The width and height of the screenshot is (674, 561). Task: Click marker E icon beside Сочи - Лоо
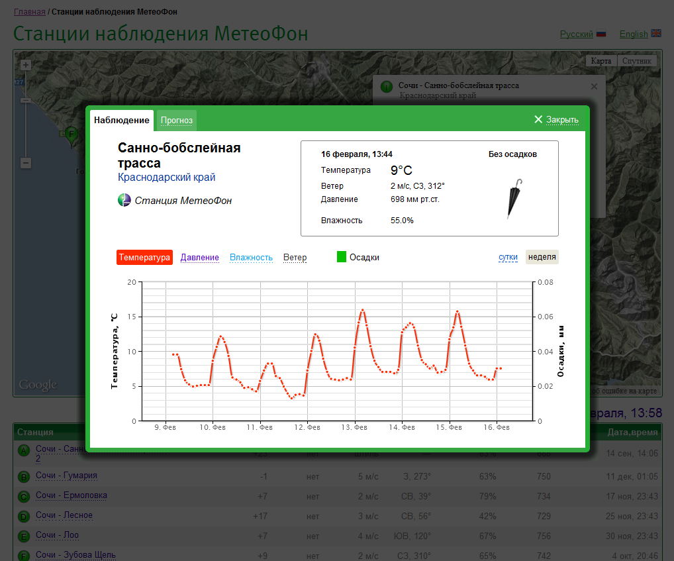(x=24, y=536)
